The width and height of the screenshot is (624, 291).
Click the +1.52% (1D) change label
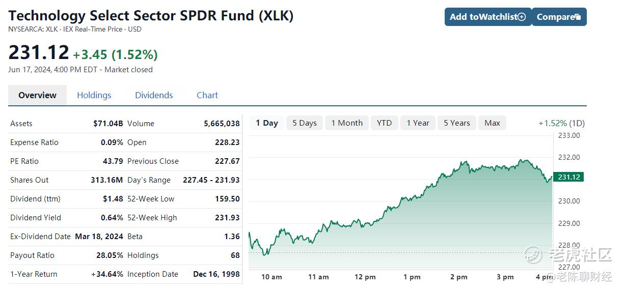561,123
